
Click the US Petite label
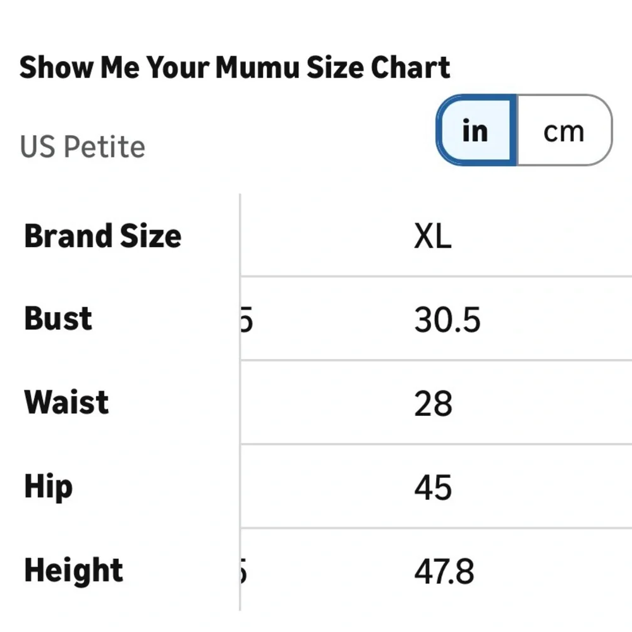pos(83,147)
